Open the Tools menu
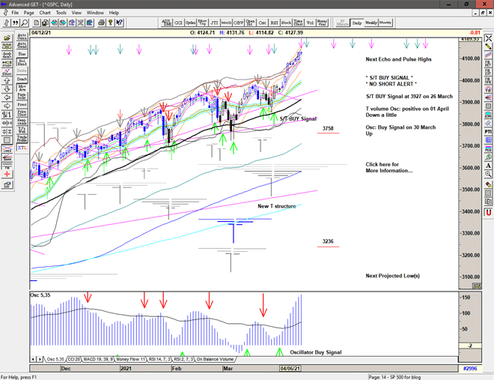This screenshot has height=380, width=494. coord(61,13)
